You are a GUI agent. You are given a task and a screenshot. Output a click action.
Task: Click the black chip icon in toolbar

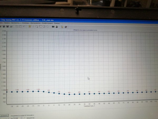(53, 27)
